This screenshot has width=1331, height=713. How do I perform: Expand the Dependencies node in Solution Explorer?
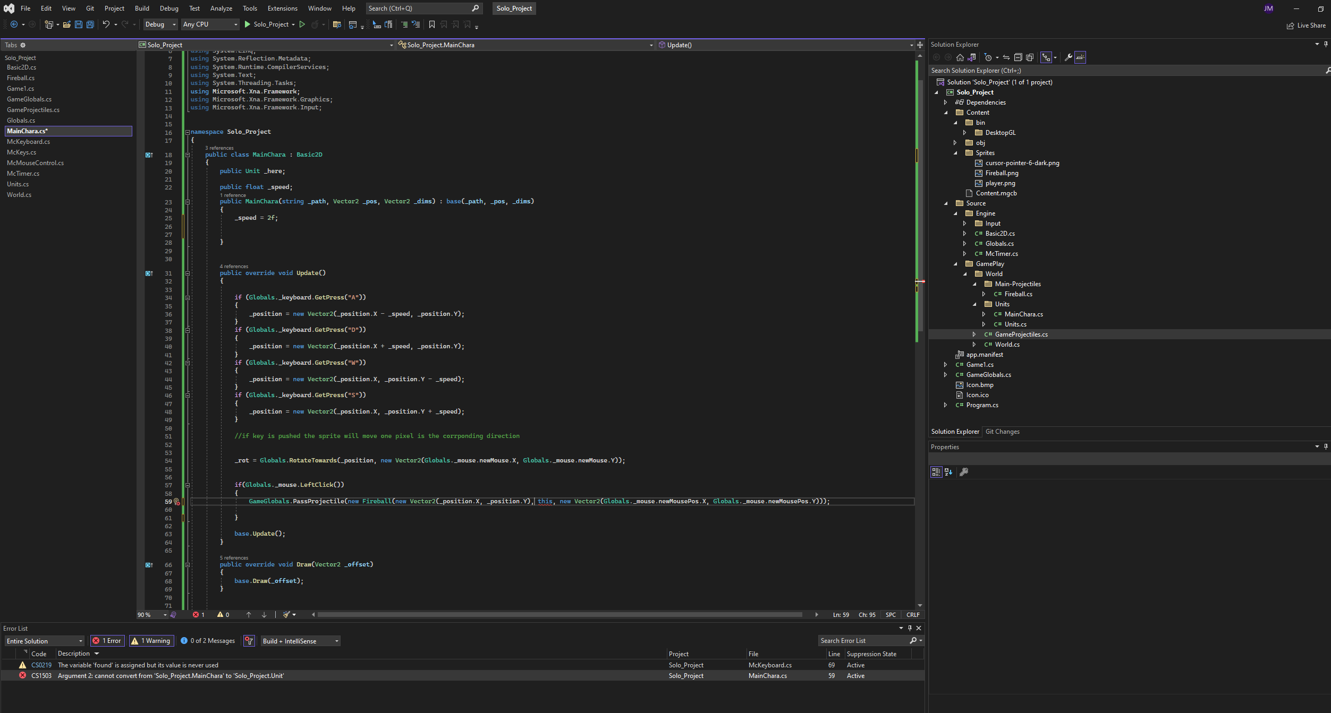point(945,102)
